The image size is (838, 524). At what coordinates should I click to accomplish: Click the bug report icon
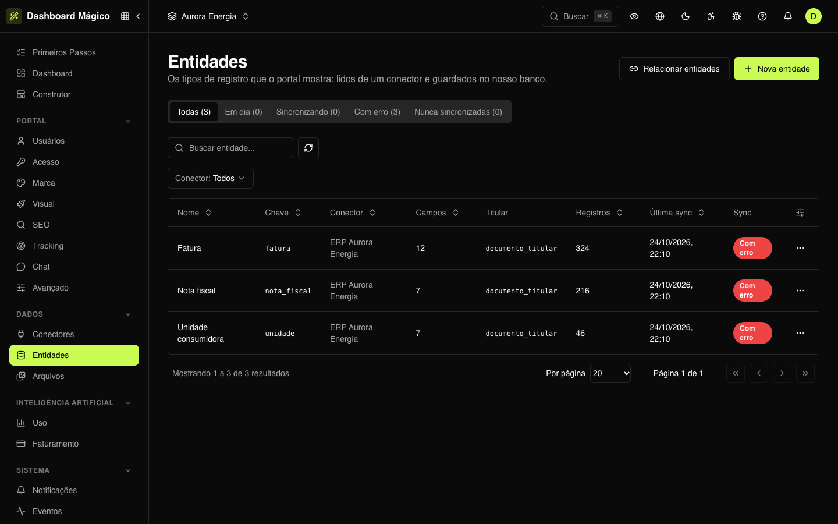737,16
